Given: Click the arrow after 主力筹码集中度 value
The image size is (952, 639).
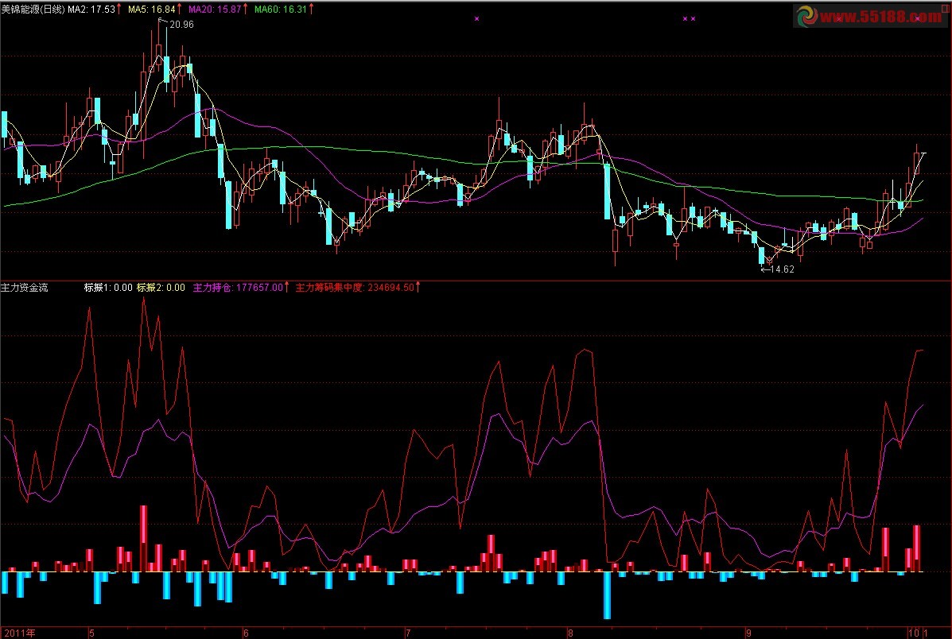Looking at the screenshot, I should 418,288.
